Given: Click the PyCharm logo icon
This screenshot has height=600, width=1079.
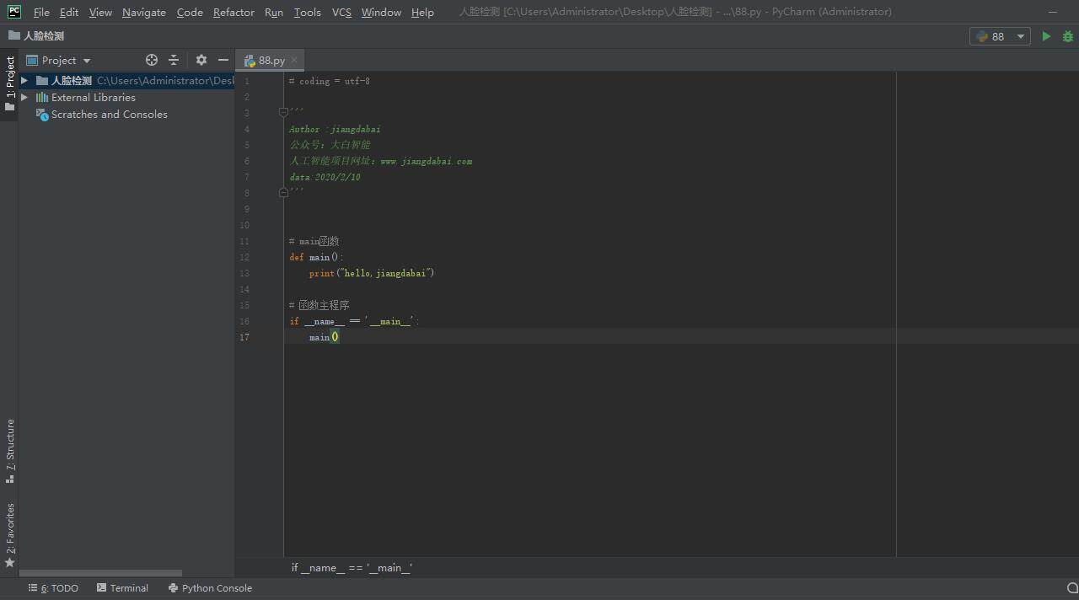Looking at the screenshot, I should pos(14,12).
